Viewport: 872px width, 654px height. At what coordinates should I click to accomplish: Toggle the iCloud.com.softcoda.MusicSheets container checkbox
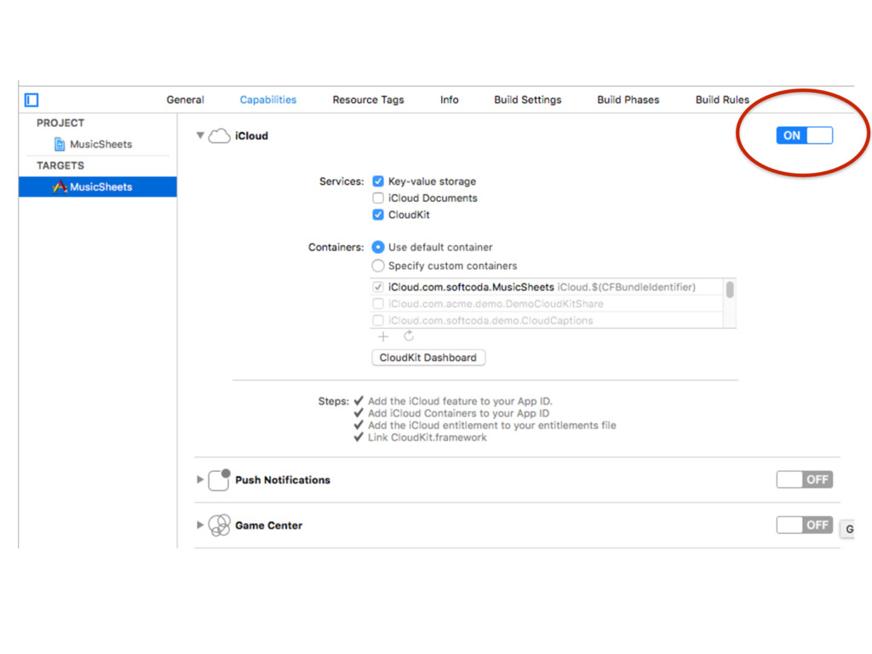point(378,287)
